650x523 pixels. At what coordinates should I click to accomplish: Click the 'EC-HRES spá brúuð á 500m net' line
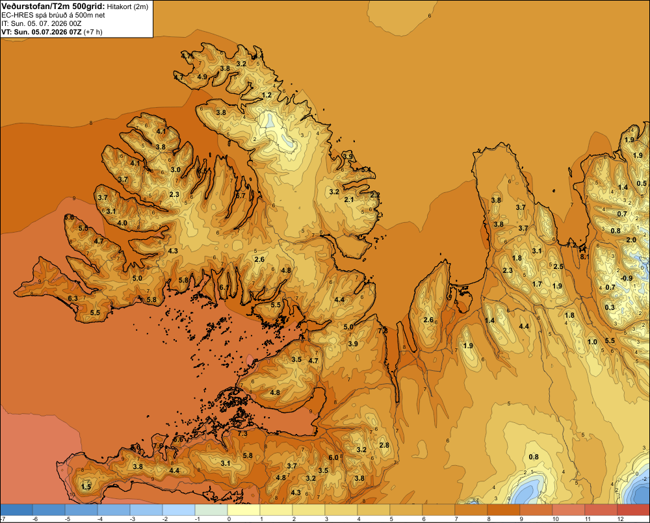[53, 15]
